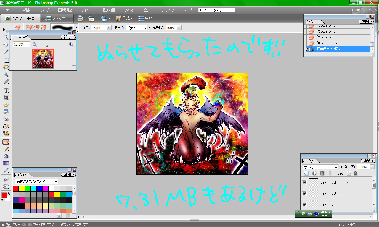Choose the Red Eye Removal tool

pos(6,119)
